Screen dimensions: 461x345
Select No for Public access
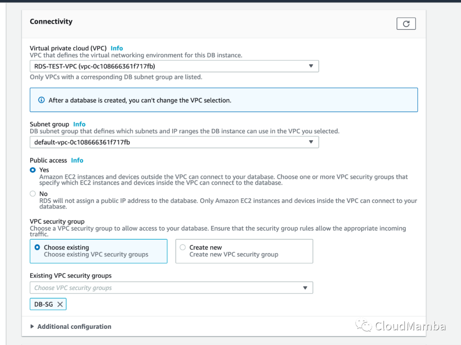[x=33, y=194]
